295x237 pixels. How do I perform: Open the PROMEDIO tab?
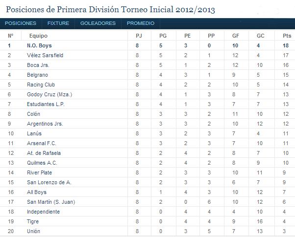pos(141,23)
